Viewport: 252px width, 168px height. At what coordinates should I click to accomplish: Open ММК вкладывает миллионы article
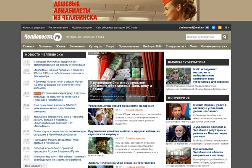211,76
